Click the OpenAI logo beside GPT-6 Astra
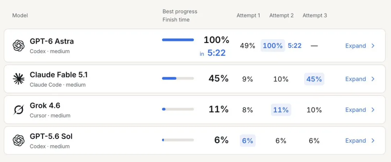Screen dimensions: 391x162 pos(18,46)
